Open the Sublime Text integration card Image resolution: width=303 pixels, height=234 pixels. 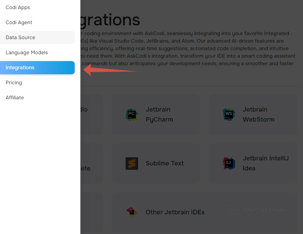pyautogui.click(x=156, y=164)
